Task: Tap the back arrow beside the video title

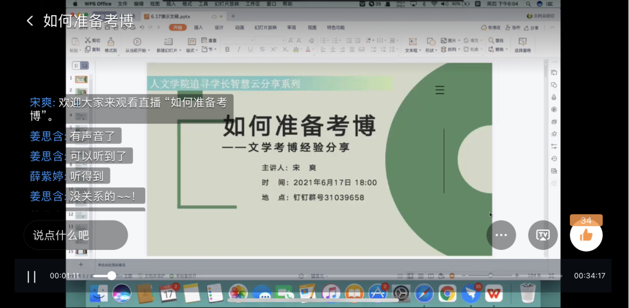Action: tap(30, 21)
